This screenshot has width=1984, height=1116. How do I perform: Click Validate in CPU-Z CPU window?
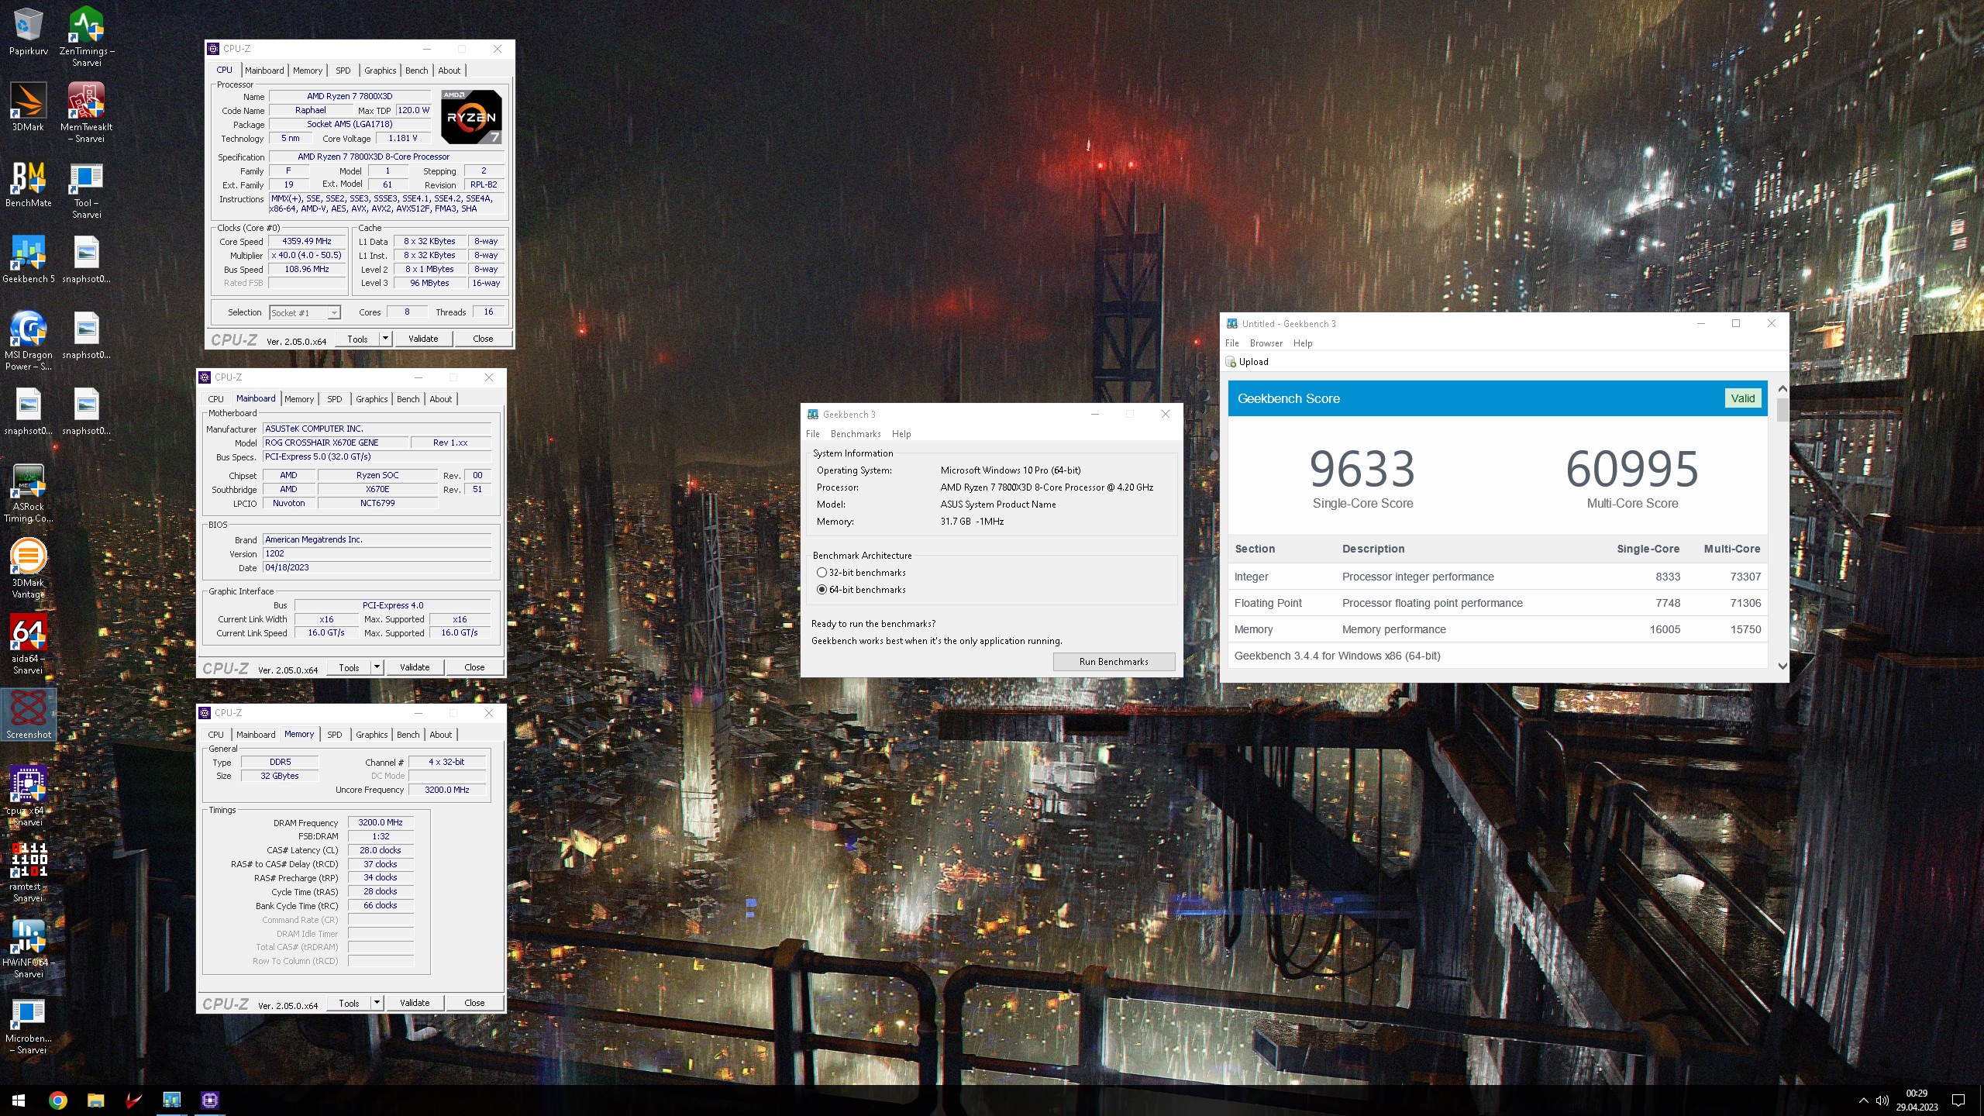click(423, 339)
